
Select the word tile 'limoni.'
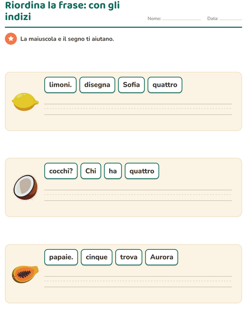pos(60,85)
